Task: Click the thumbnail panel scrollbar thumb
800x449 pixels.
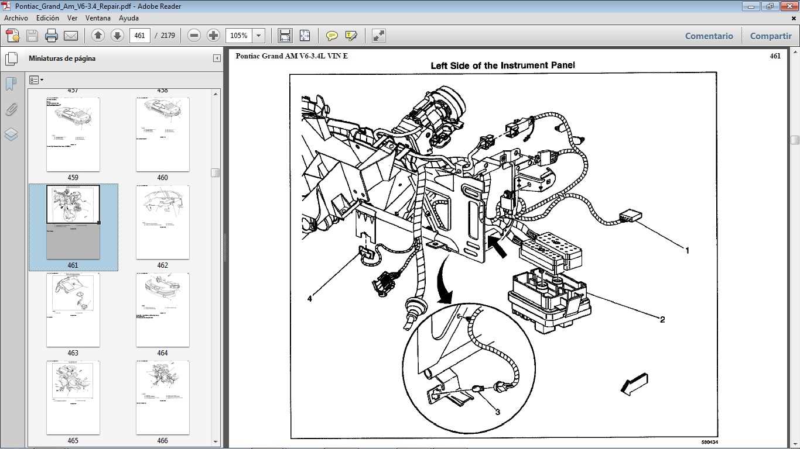Action: 216,172
